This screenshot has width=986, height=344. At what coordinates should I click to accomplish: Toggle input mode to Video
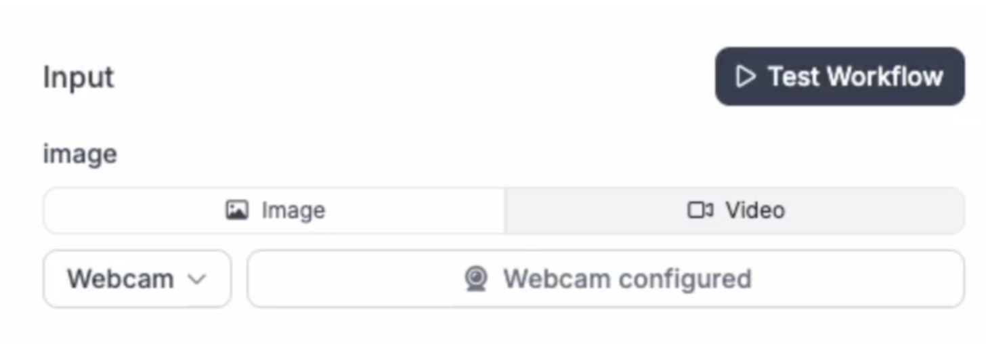coord(735,211)
